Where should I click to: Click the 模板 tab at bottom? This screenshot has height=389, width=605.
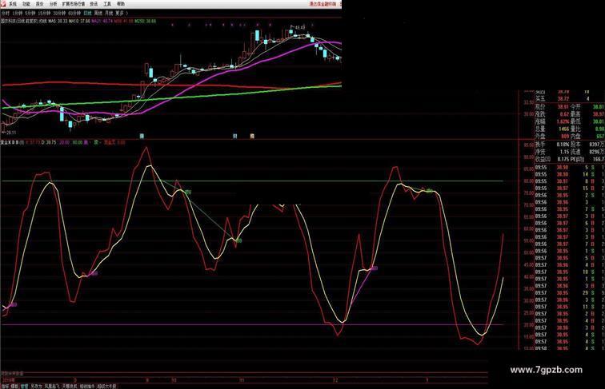tap(14, 386)
